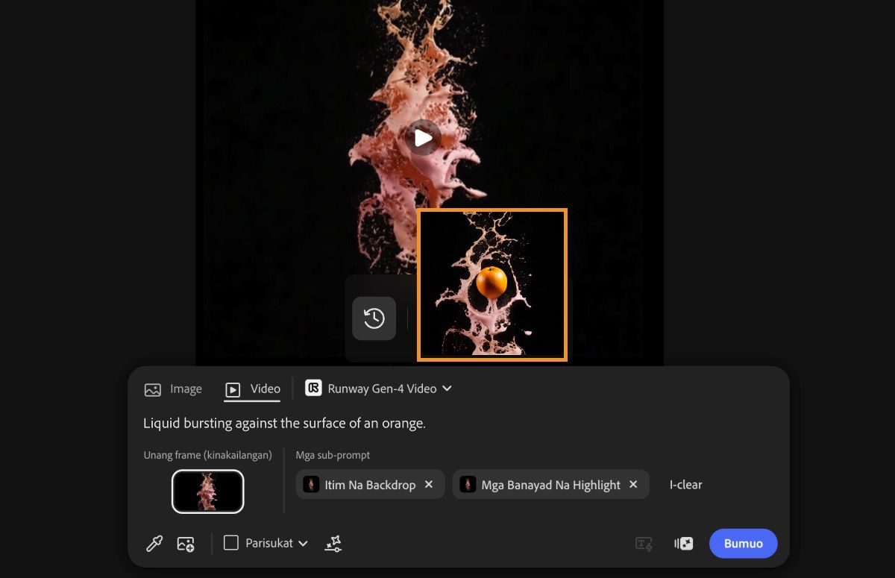The height and width of the screenshot is (578, 895).
Task: Select the orange splash thumbnail
Action: [x=492, y=285]
